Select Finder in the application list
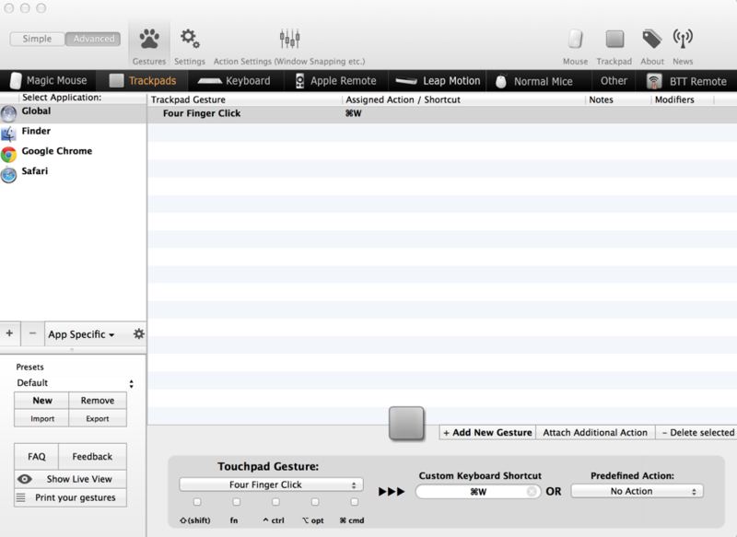The width and height of the screenshot is (737, 537). (x=74, y=133)
